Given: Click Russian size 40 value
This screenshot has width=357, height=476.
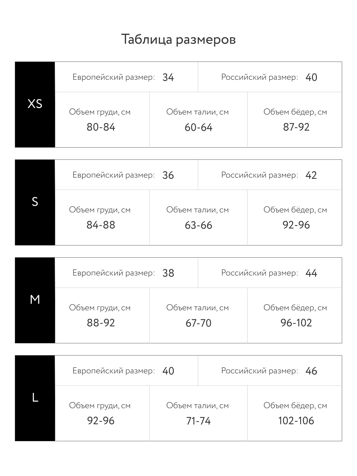Looking at the screenshot, I should click(311, 77).
